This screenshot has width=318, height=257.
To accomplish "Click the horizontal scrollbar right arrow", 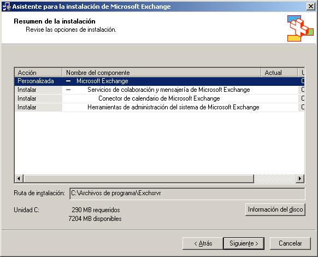I will [x=300, y=179].
